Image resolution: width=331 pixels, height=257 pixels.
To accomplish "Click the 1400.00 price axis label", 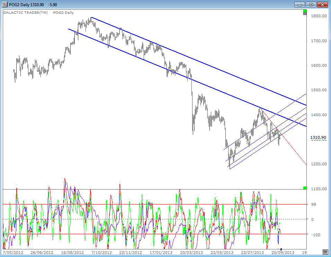I will point(319,115).
